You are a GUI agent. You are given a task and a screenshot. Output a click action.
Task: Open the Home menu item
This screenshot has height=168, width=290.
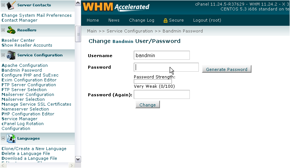pyautogui.click(x=93, y=20)
